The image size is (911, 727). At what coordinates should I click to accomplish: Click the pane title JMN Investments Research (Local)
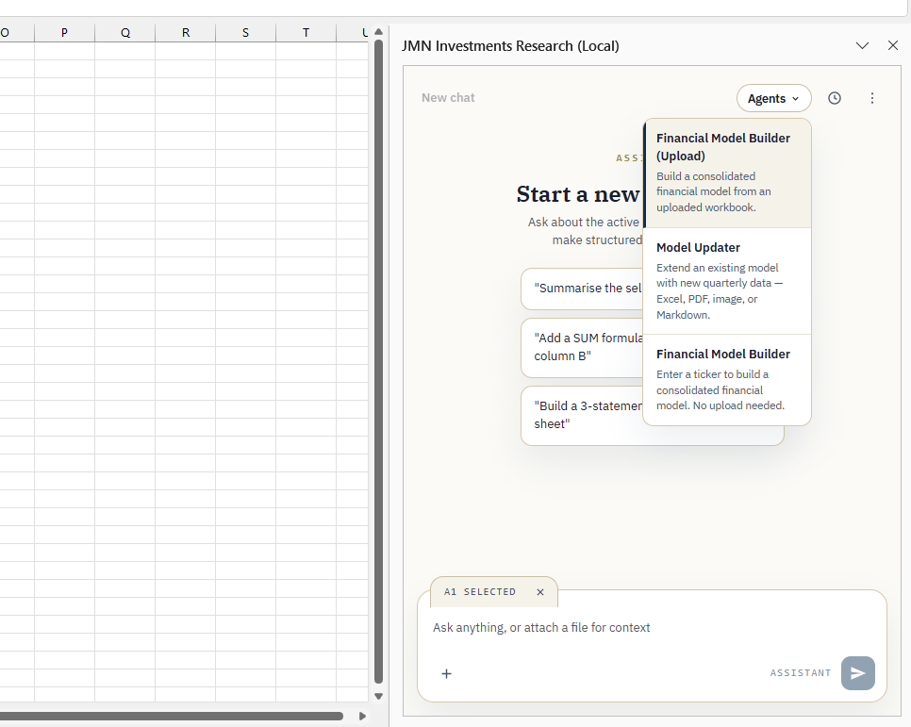(x=510, y=46)
